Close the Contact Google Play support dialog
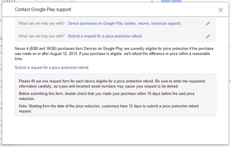Image resolution: width=231 pixels, height=147 pixels. coord(221,10)
